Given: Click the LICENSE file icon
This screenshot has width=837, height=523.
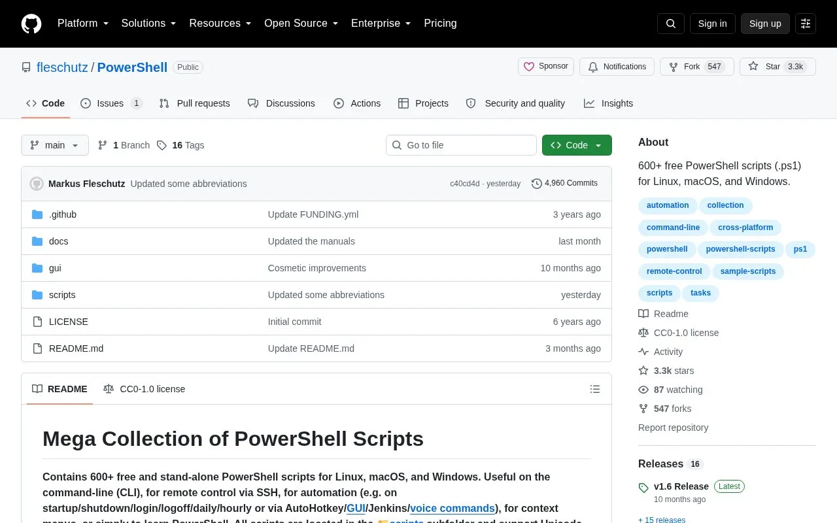Looking at the screenshot, I should 37,322.
